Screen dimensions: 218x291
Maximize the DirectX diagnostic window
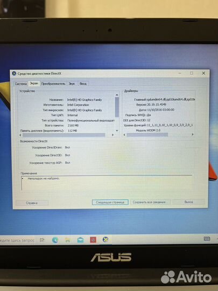[192, 73]
